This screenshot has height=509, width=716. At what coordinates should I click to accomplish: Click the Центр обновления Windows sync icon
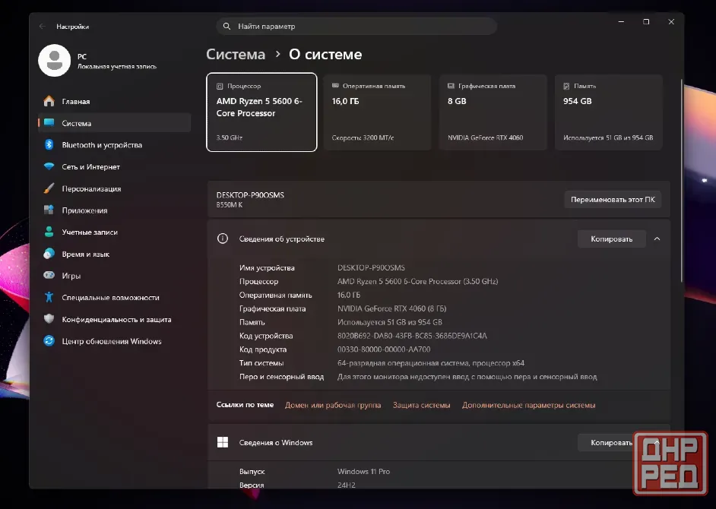tap(49, 341)
